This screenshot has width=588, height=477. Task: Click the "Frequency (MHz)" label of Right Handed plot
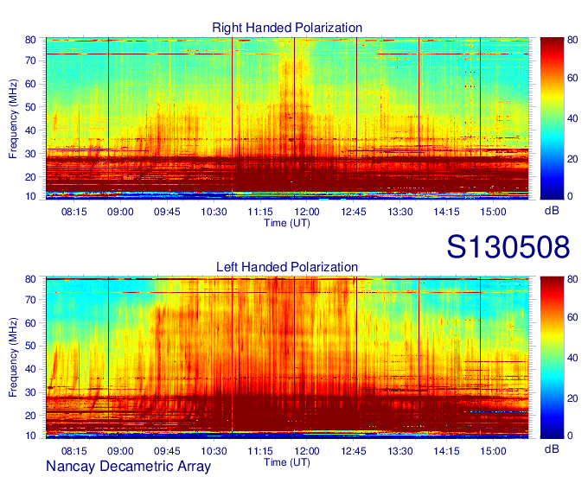(x=13, y=118)
